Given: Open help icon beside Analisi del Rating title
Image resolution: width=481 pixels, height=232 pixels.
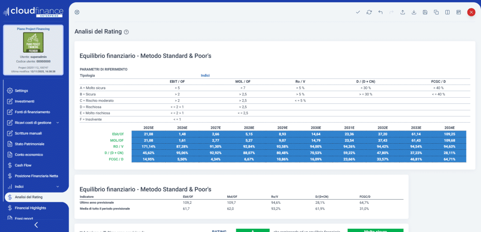Looking at the screenshot, I should [x=126, y=32].
